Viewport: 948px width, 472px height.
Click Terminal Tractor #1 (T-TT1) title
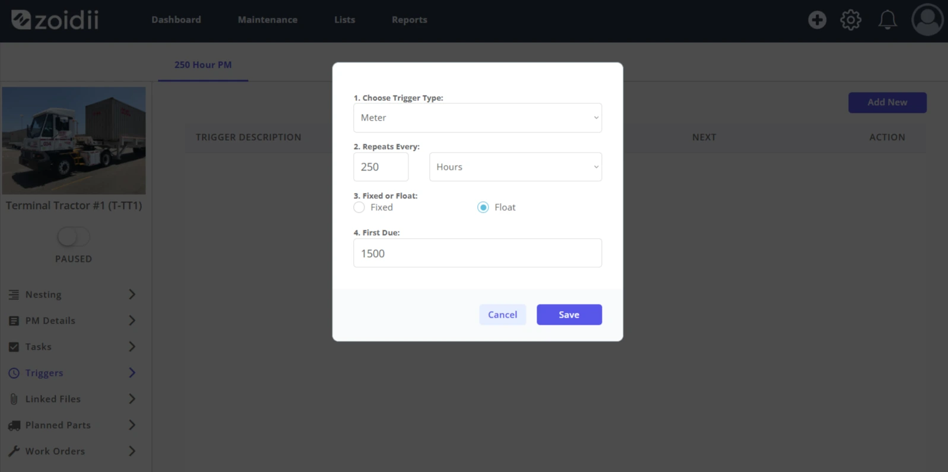click(74, 205)
